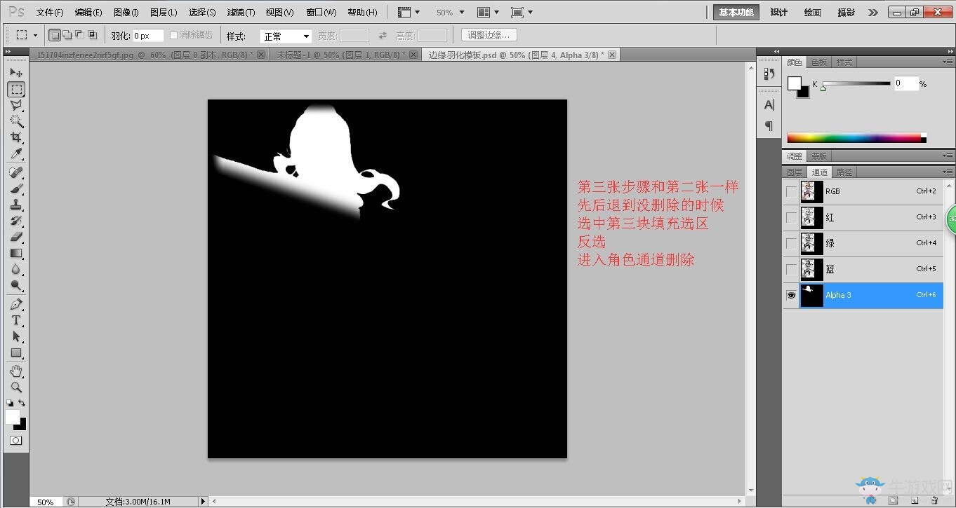The height and width of the screenshot is (508, 956).
Task: Swap foreground and background colors in toolbox
Action: pos(22,403)
